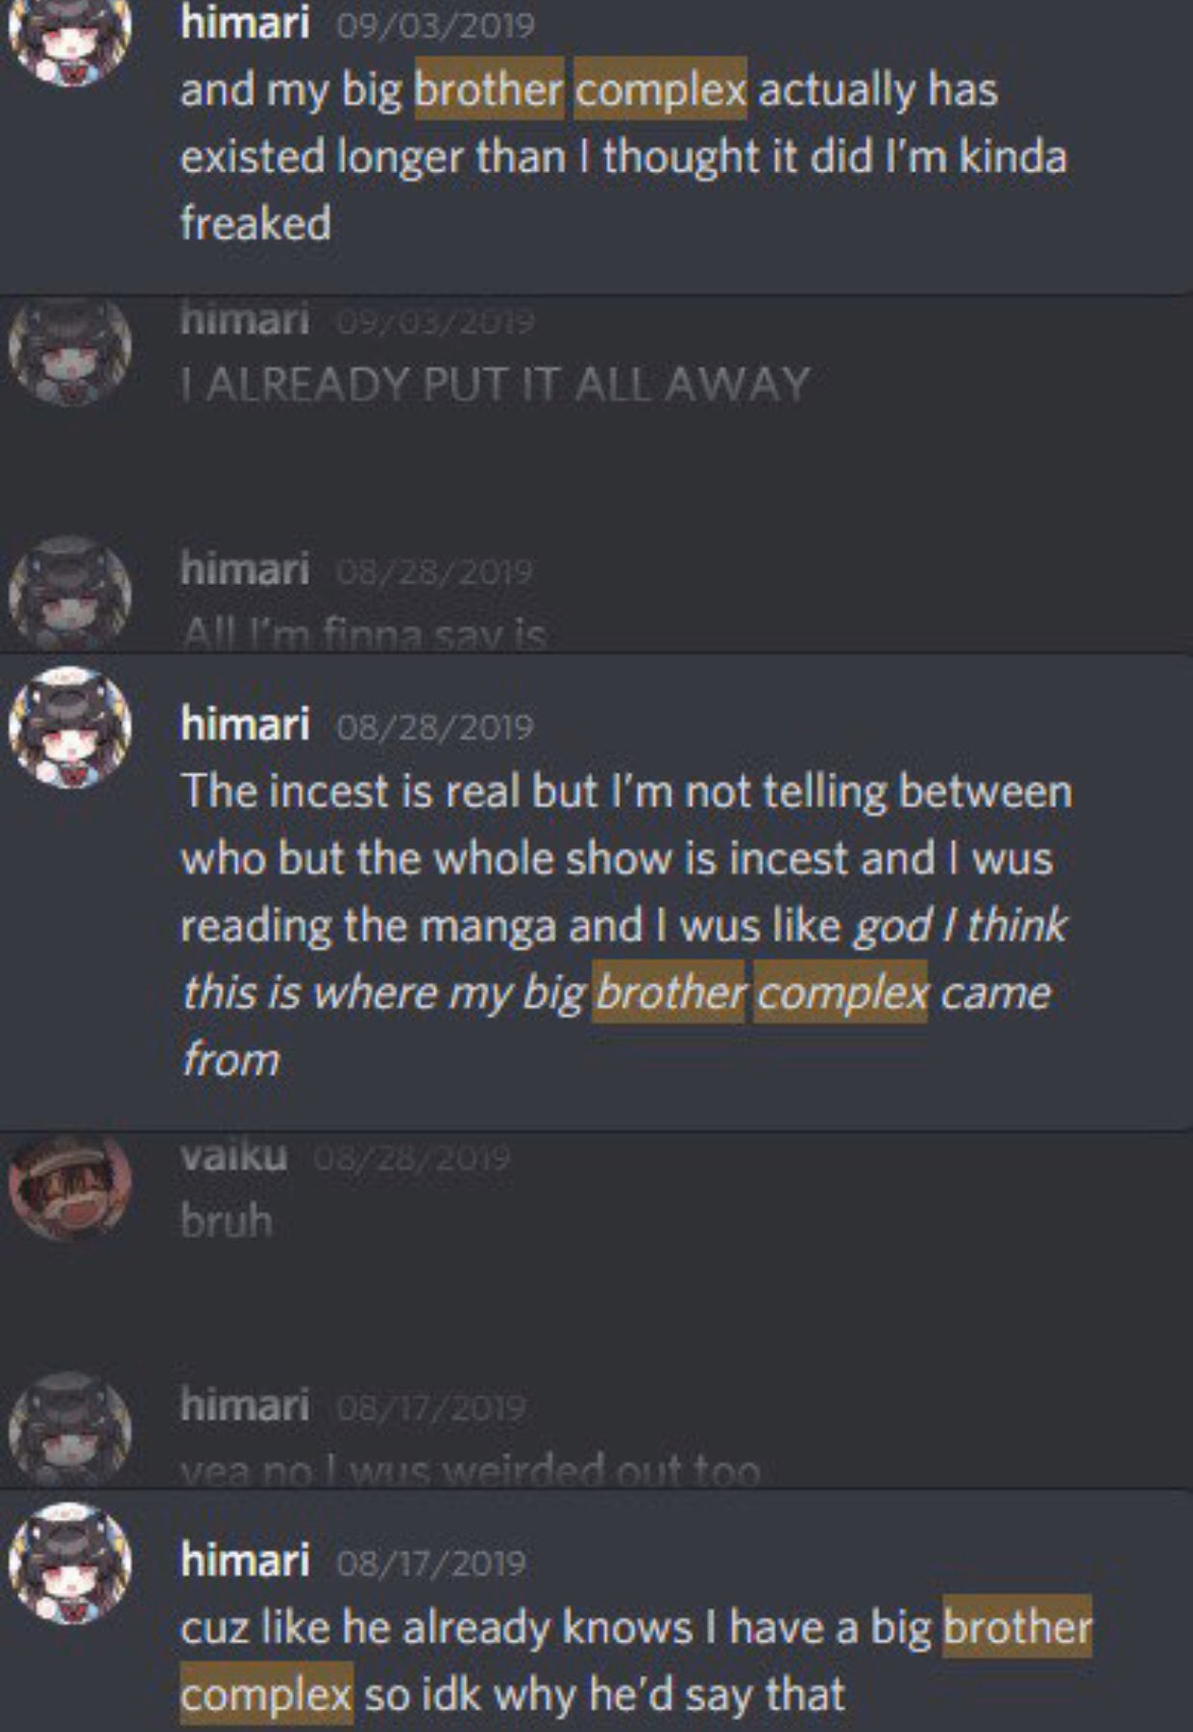This screenshot has height=1732, width=1193.
Task: Click the highlighted 'complex' in the italic manga message
Action: (841, 992)
